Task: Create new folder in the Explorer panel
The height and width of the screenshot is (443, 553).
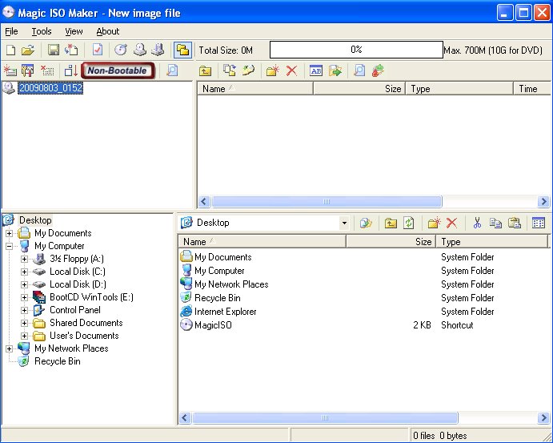Action: tap(434, 223)
